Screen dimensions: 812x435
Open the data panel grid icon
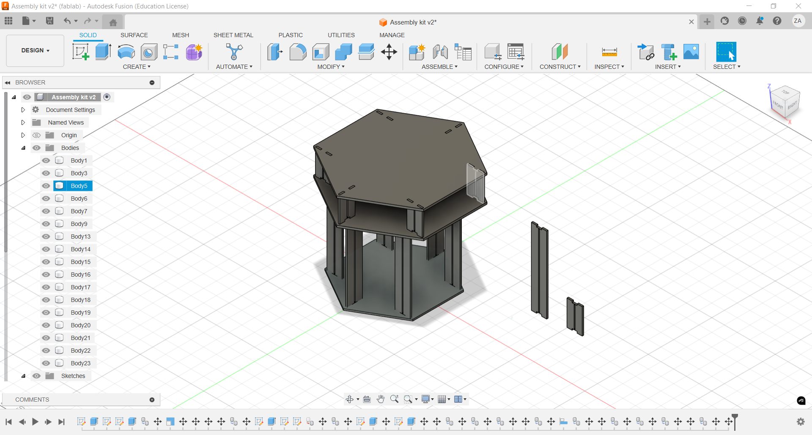pos(8,21)
